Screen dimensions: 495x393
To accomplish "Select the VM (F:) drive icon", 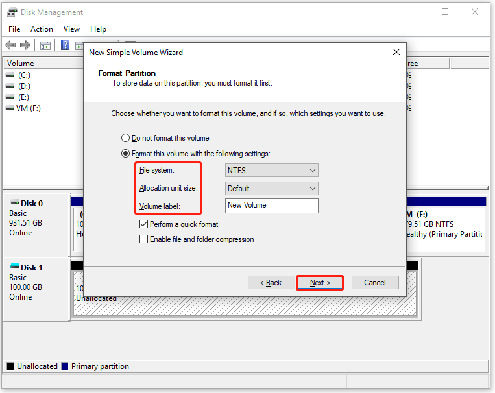I will coord(10,108).
